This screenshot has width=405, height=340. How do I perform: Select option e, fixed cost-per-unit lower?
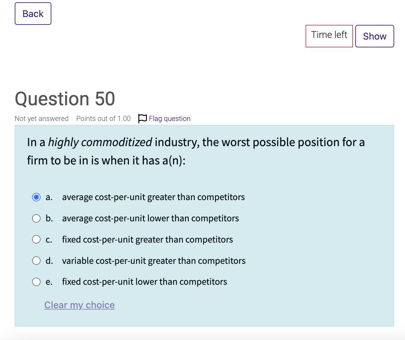(x=36, y=281)
